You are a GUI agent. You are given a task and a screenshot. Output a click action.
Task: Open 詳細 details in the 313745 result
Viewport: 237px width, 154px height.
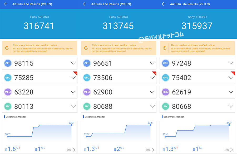150,150
